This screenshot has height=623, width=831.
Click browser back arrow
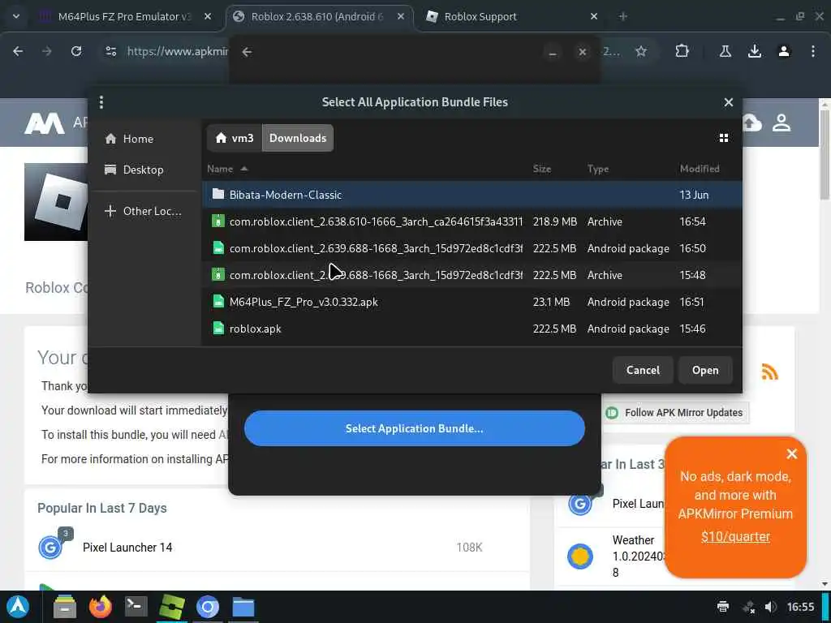pos(18,51)
